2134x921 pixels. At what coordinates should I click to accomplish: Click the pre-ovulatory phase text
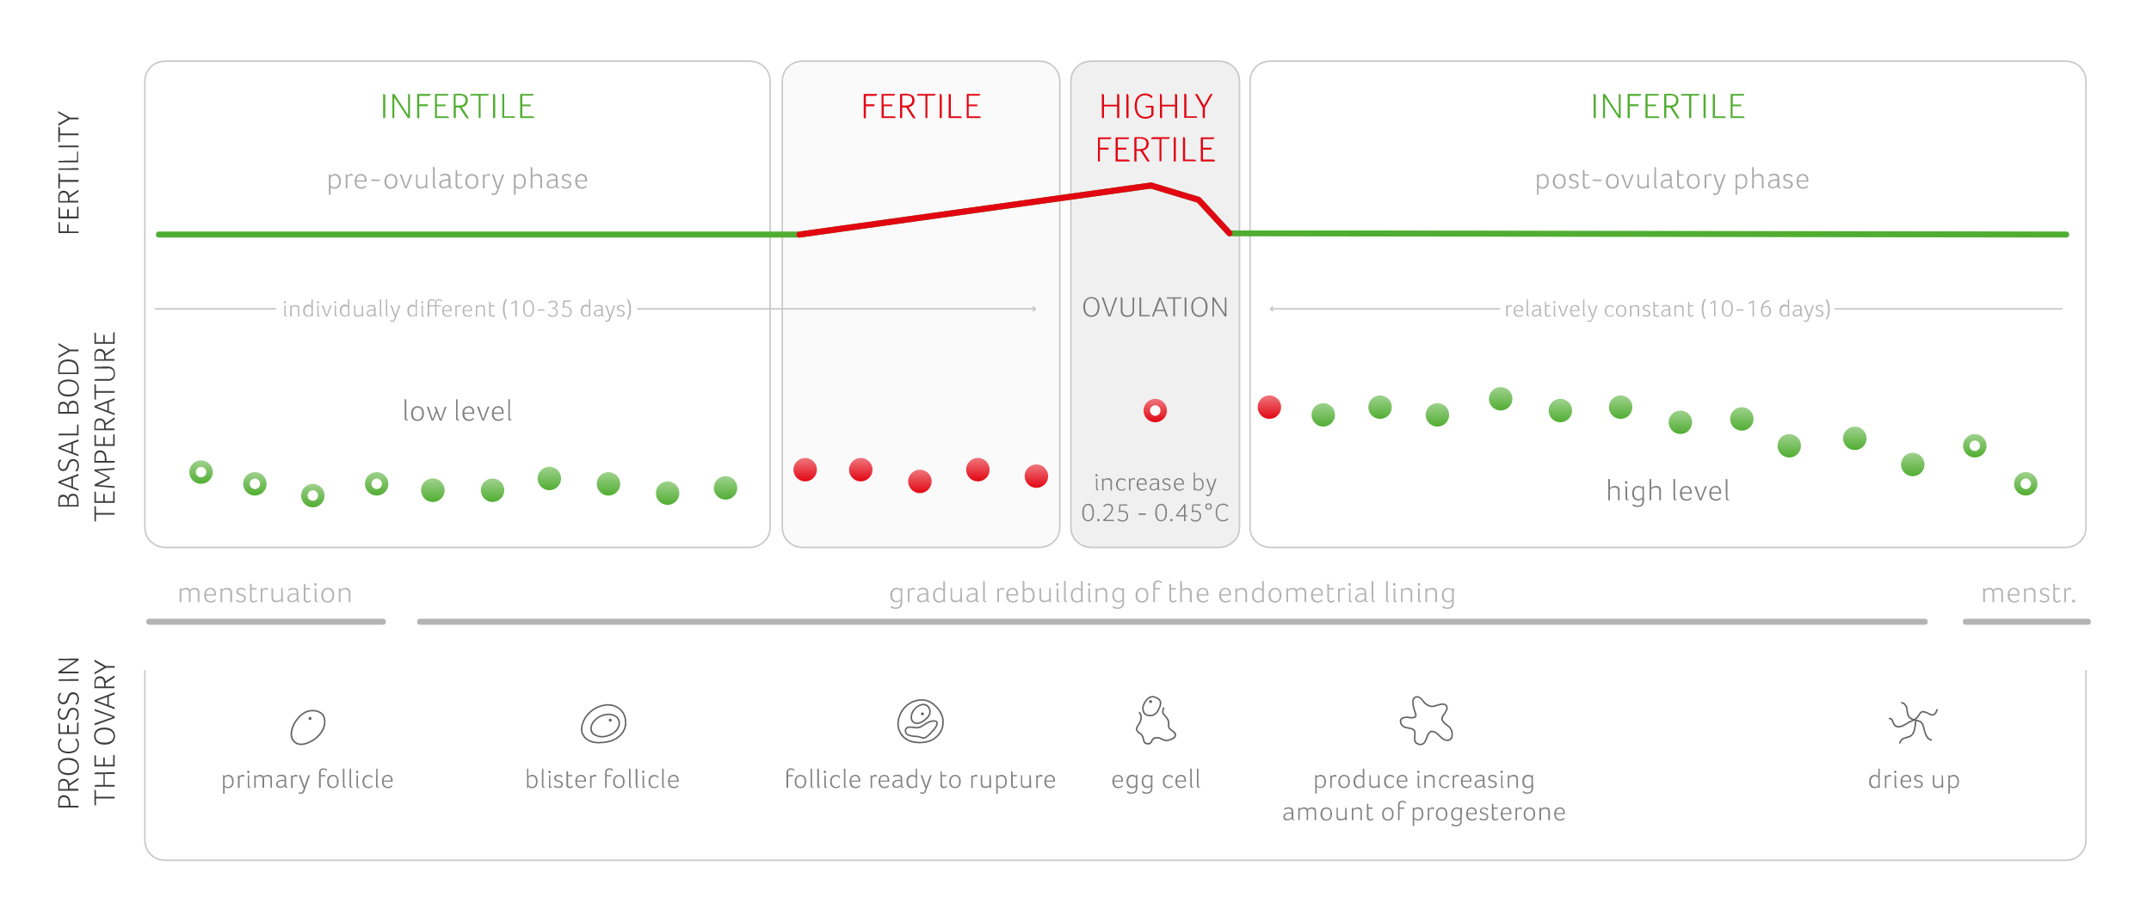tap(457, 179)
